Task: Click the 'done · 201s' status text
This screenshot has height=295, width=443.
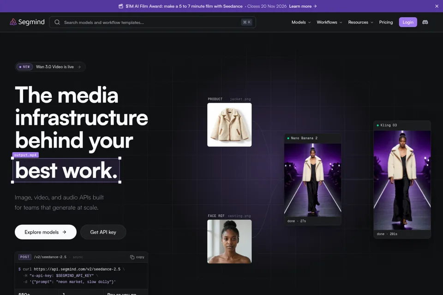Action: coord(387,234)
